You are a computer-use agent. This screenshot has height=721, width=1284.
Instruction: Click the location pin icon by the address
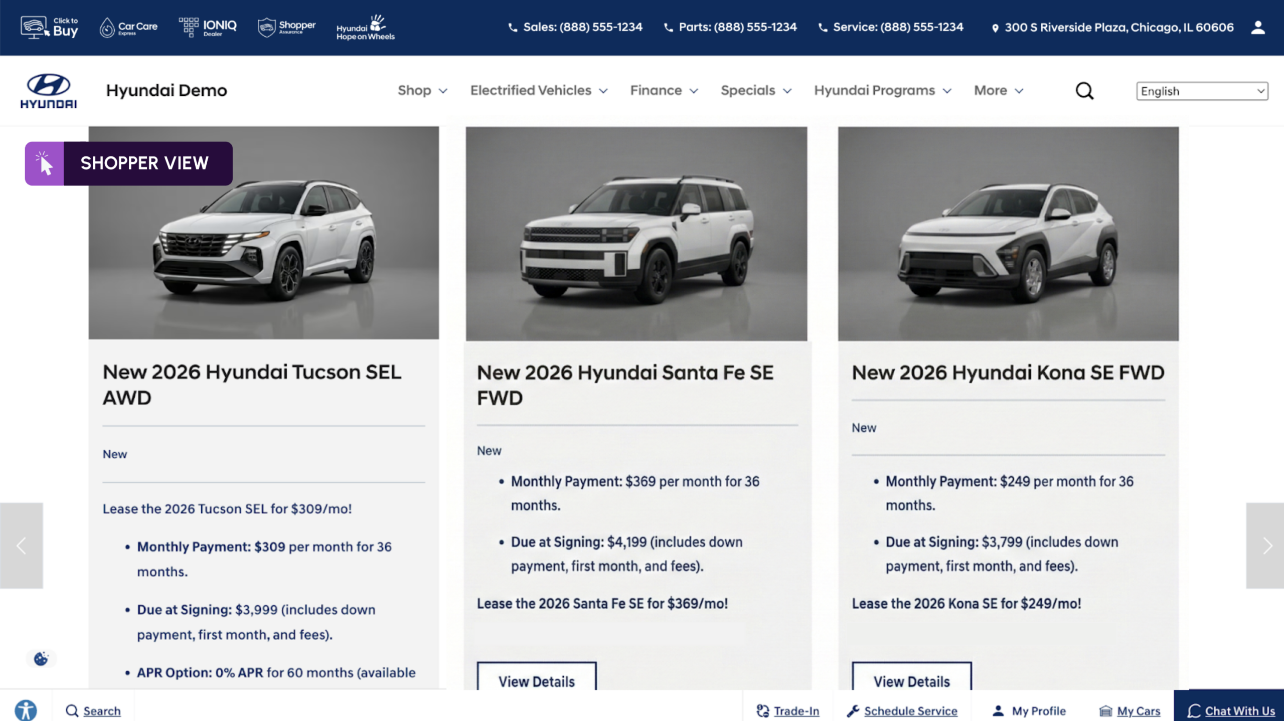[995, 28]
